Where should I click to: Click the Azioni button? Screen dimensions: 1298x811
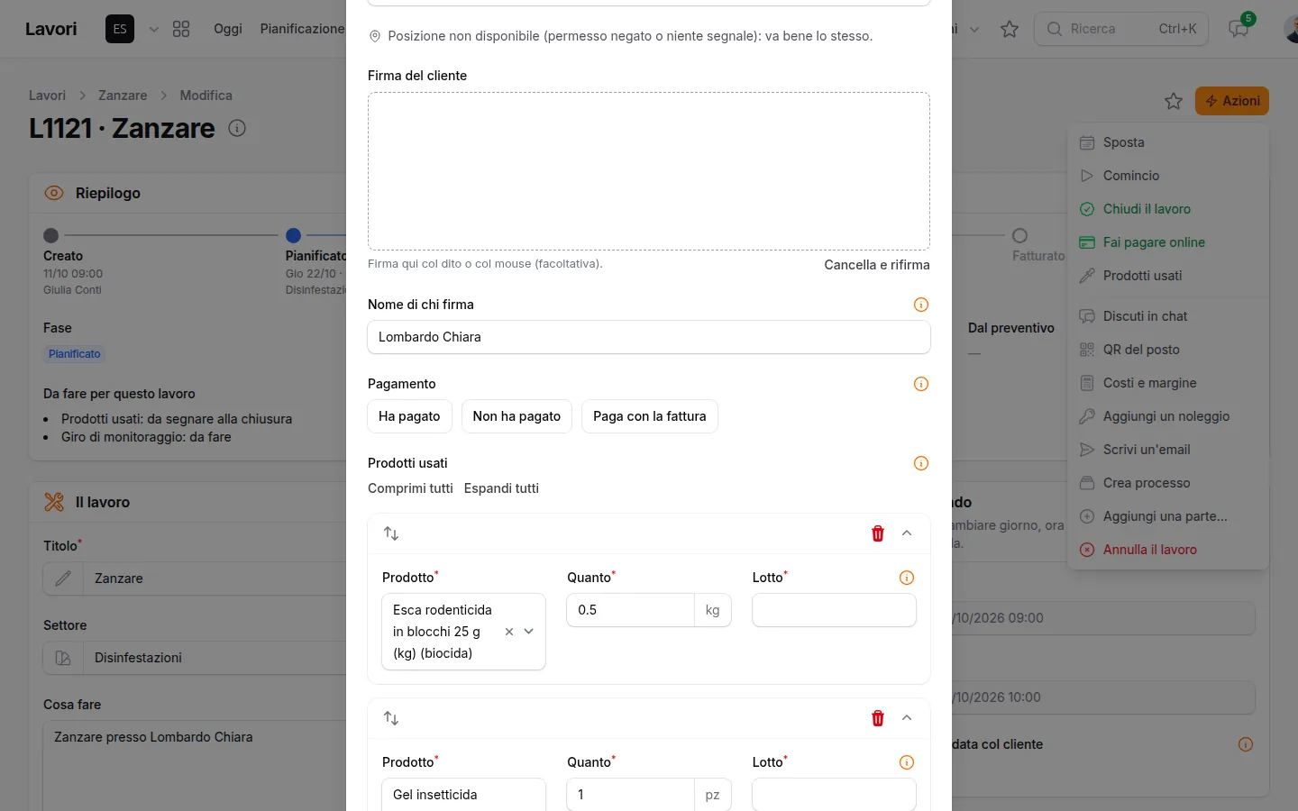pyautogui.click(x=1232, y=101)
